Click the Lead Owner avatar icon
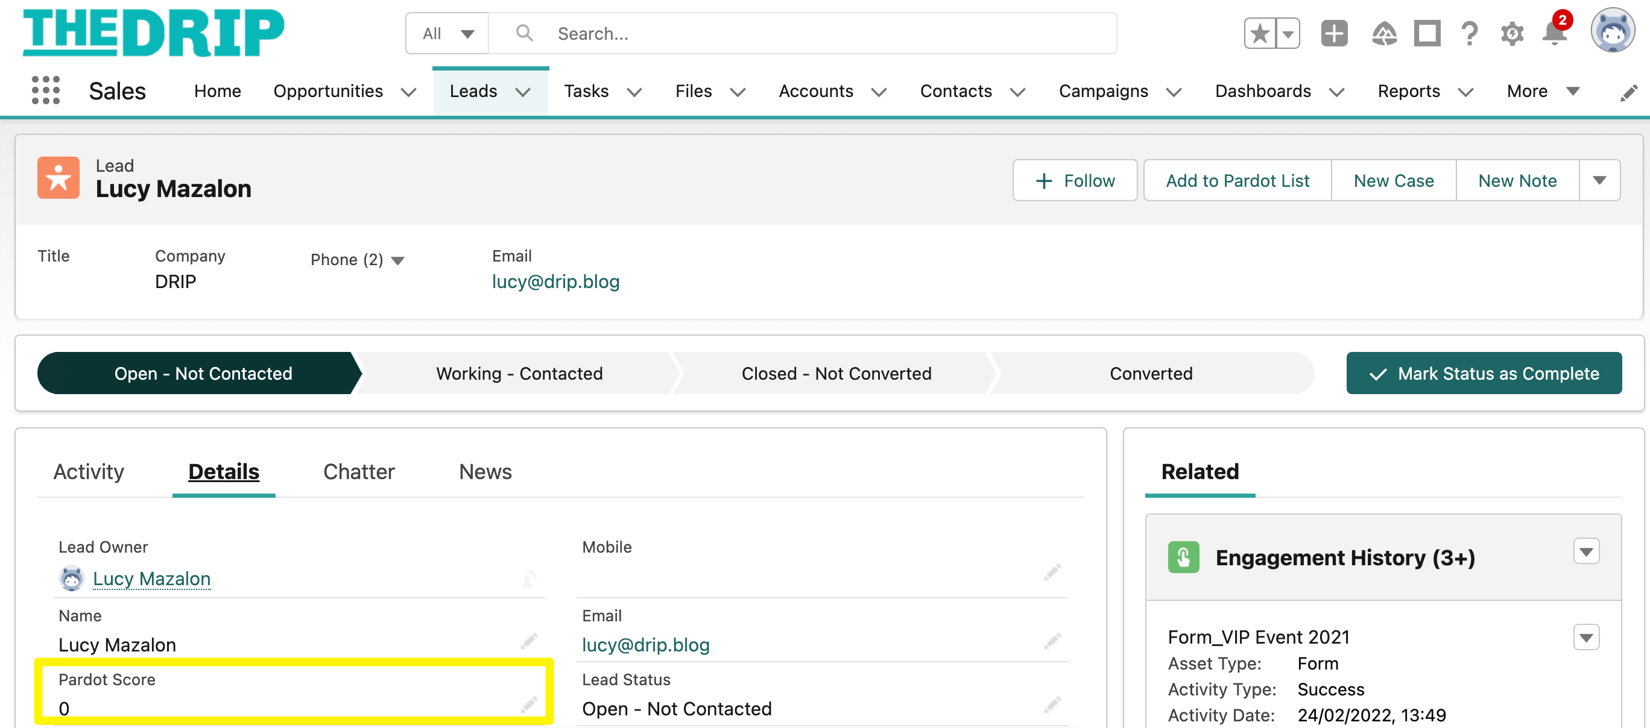Screen dimensions: 1650x728 click(x=71, y=578)
